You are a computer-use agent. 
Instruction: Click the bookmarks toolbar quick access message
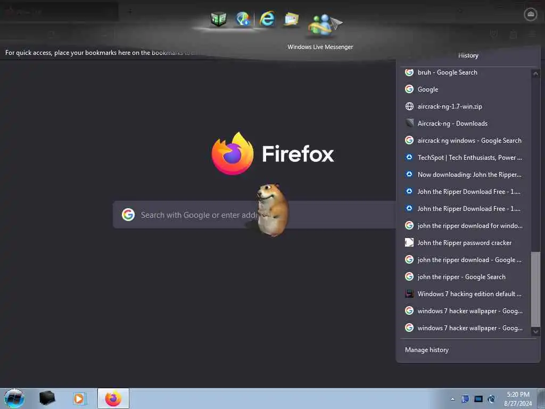(102, 53)
